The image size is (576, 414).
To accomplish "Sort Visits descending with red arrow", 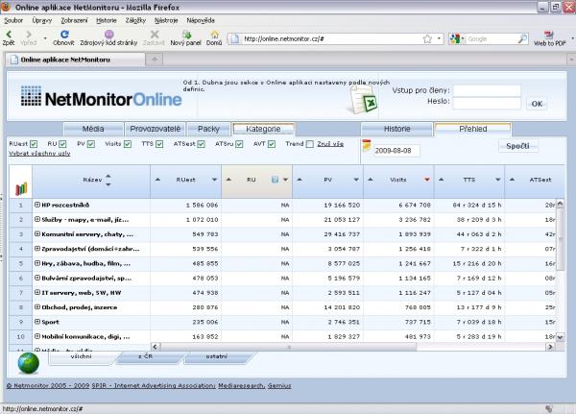I will pyautogui.click(x=427, y=180).
